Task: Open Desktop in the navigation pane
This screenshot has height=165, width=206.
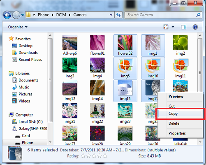Action: click(x=22, y=46)
